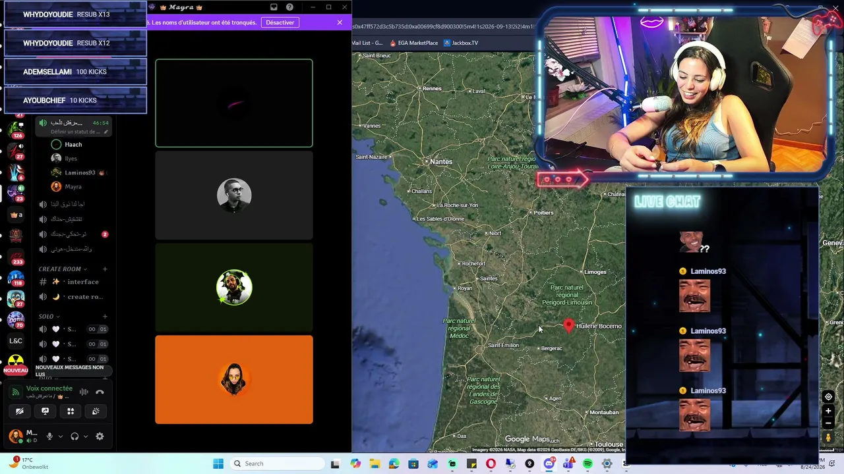
Task: Expand headphone output options arrow
Action: coord(85,436)
